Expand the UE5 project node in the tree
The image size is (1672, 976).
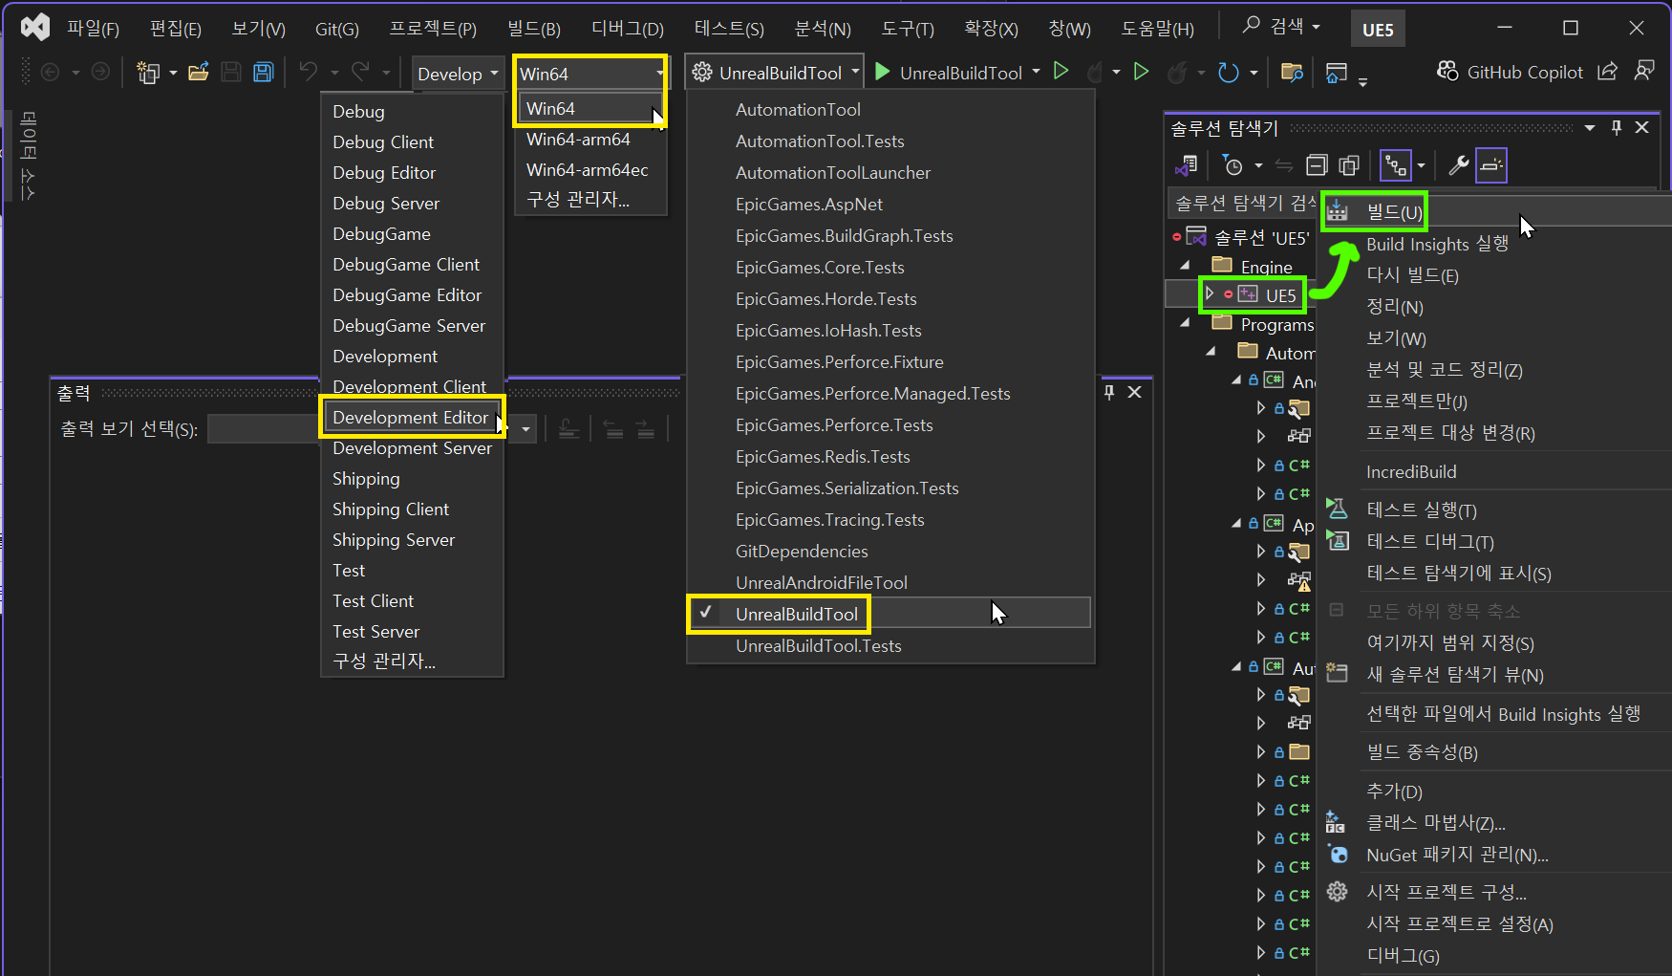[x=1210, y=293]
